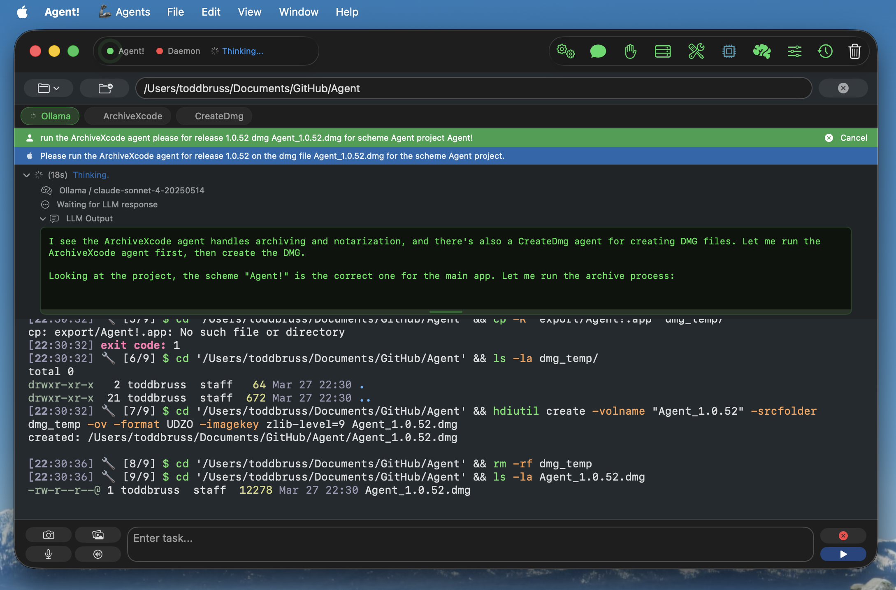Click the green chat bubble icon
The width and height of the screenshot is (896, 590).
pos(598,51)
